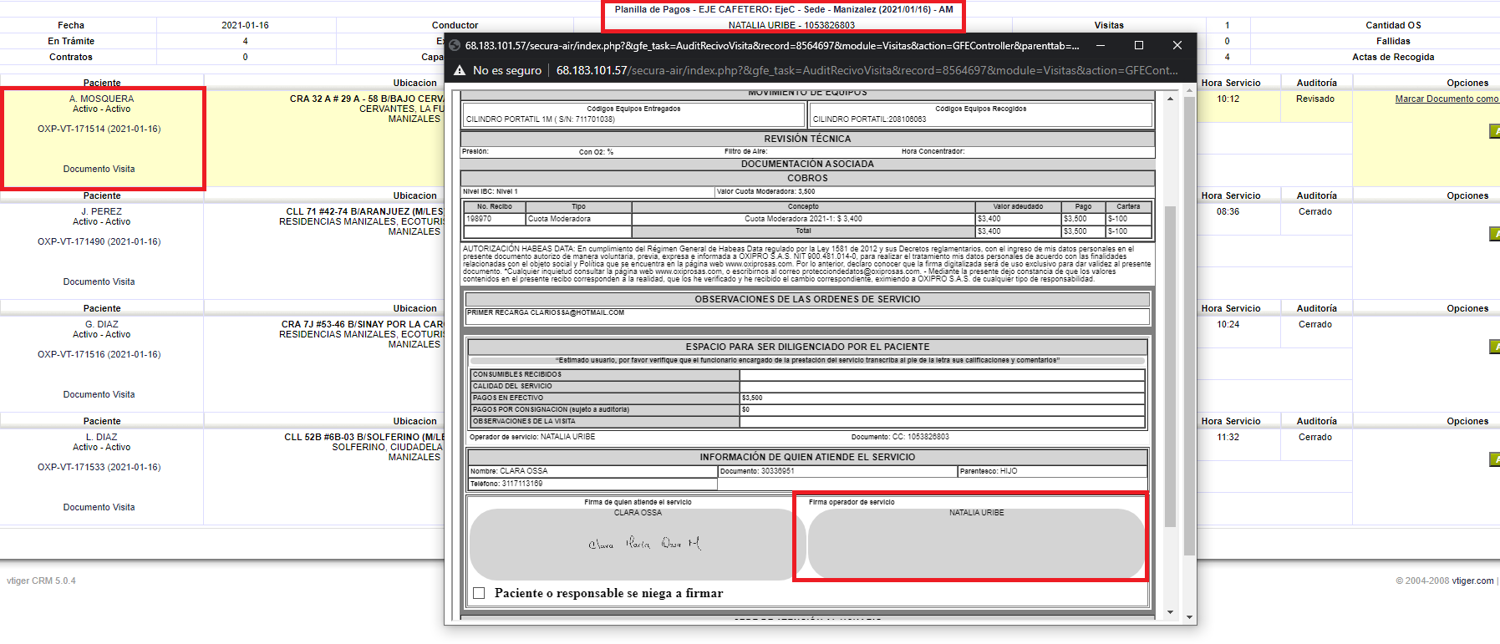Click the popup's URL address bar
Screen dimensions: 1500x644
[867, 70]
